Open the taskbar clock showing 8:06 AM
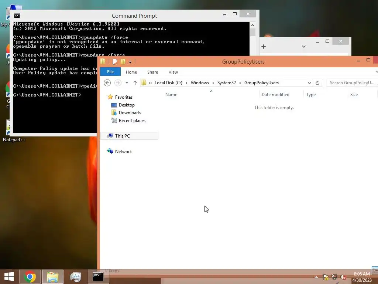The image size is (378, 284). pos(362,277)
